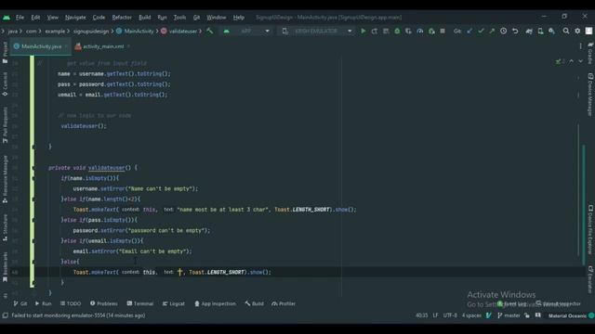Open the Refactor menu

pyautogui.click(x=122, y=18)
